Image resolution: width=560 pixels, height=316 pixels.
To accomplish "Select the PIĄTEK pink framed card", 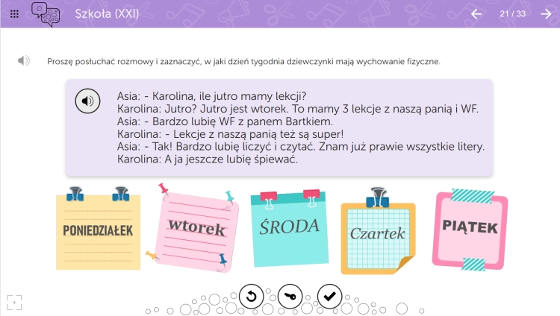I will click(470, 230).
